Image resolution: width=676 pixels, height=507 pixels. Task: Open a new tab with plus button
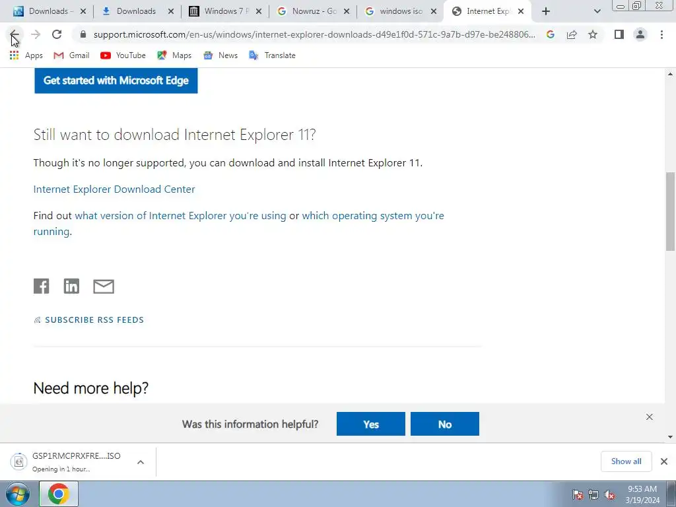546,11
